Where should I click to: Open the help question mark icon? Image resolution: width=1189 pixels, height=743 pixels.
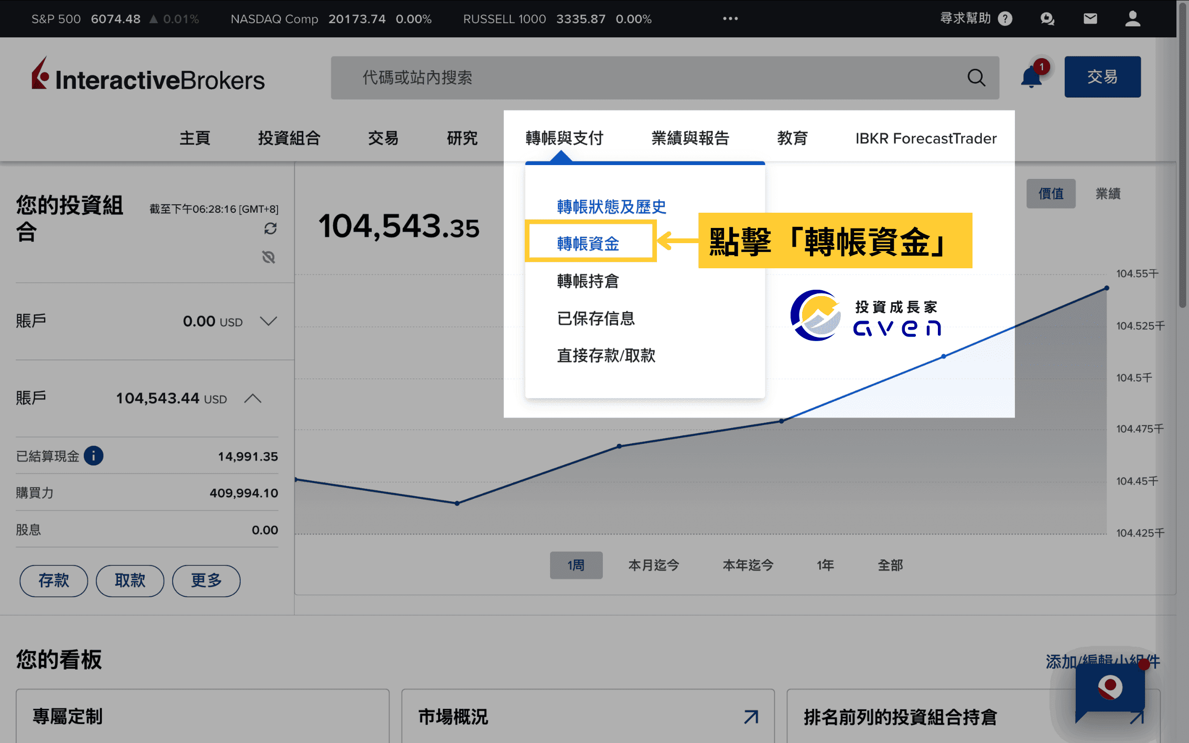(1005, 18)
